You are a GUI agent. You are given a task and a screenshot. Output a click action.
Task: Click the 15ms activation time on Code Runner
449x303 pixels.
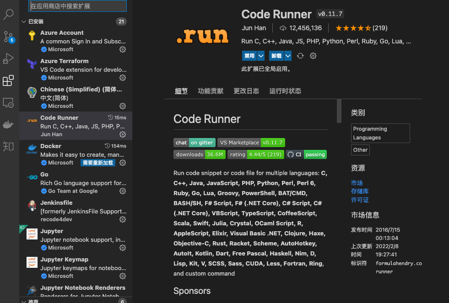(x=117, y=117)
